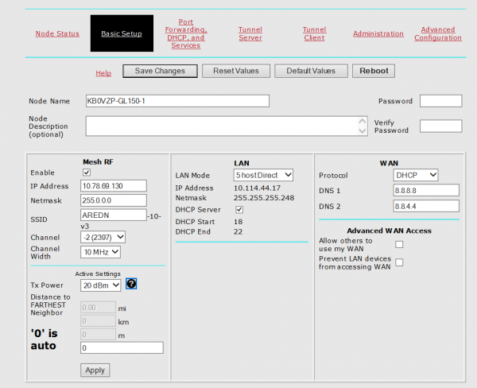Click the Verify Password input field
Image resolution: width=477 pixels, height=388 pixels.
440,126
